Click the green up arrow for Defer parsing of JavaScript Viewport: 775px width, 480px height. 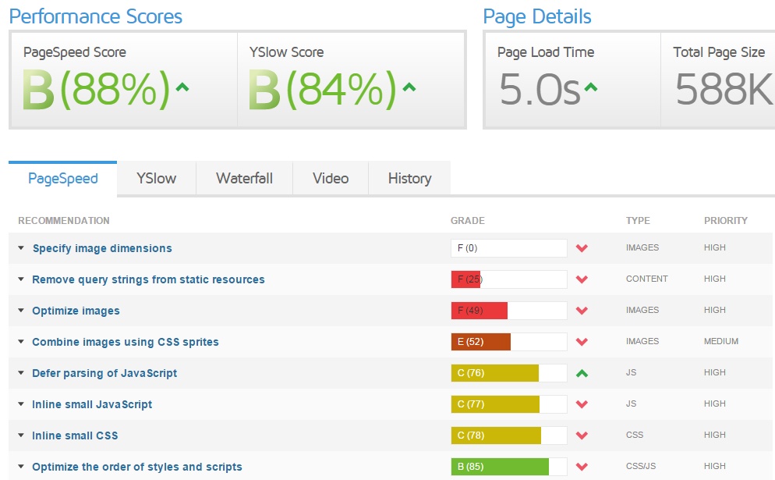point(582,373)
